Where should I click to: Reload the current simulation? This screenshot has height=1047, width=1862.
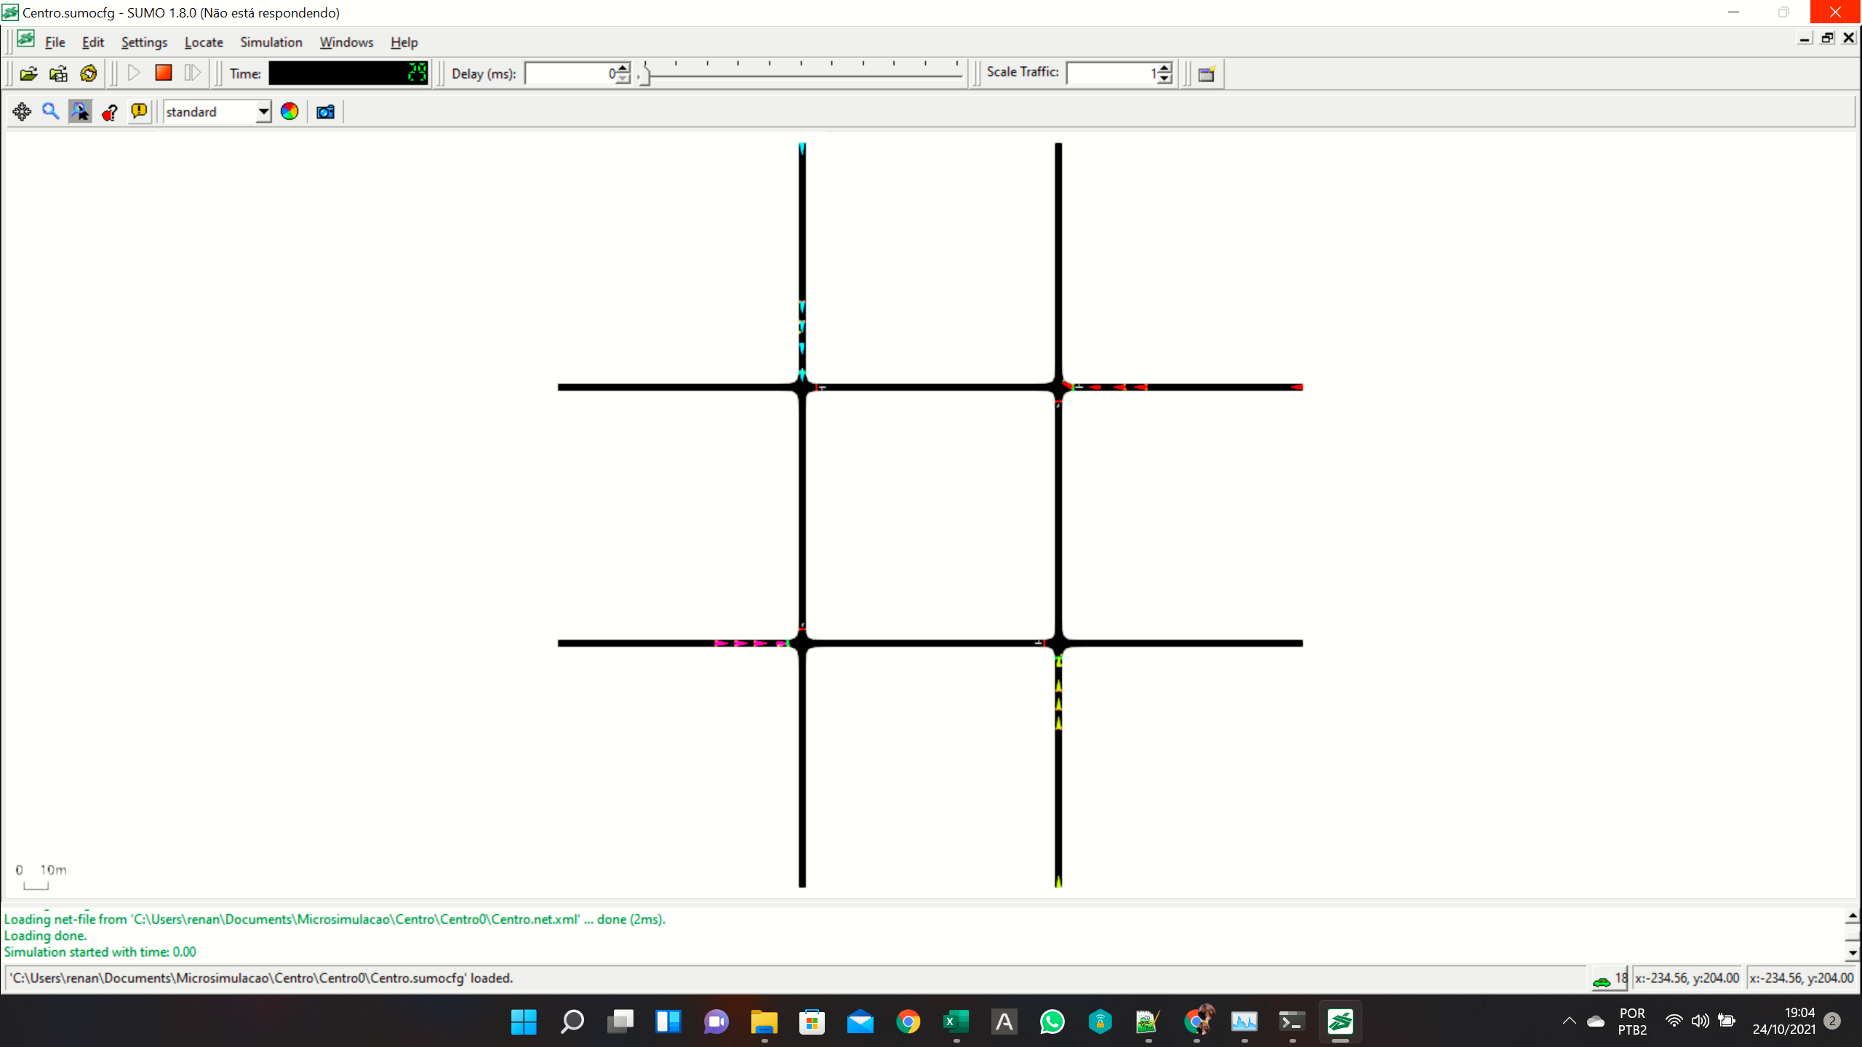click(88, 73)
